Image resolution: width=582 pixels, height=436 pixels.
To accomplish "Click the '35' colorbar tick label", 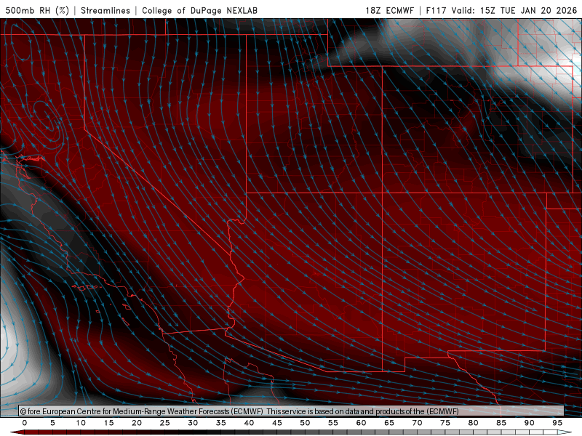I will (221, 423).
